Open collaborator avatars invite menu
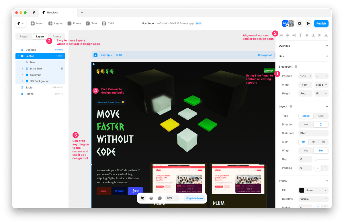The height and width of the screenshot is (224, 344). pos(288,23)
